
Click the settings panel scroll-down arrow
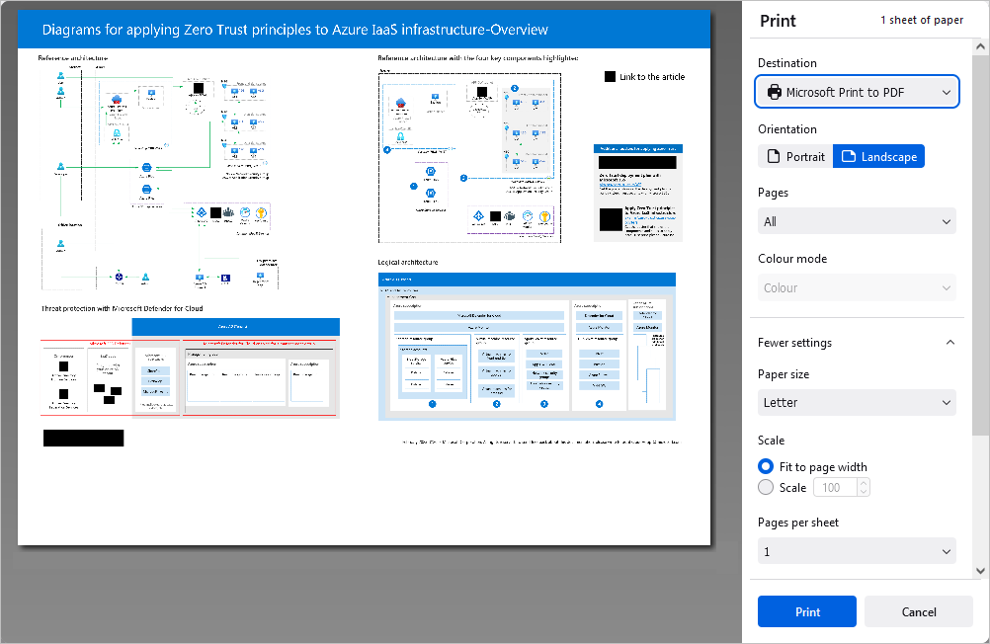[x=980, y=570]
